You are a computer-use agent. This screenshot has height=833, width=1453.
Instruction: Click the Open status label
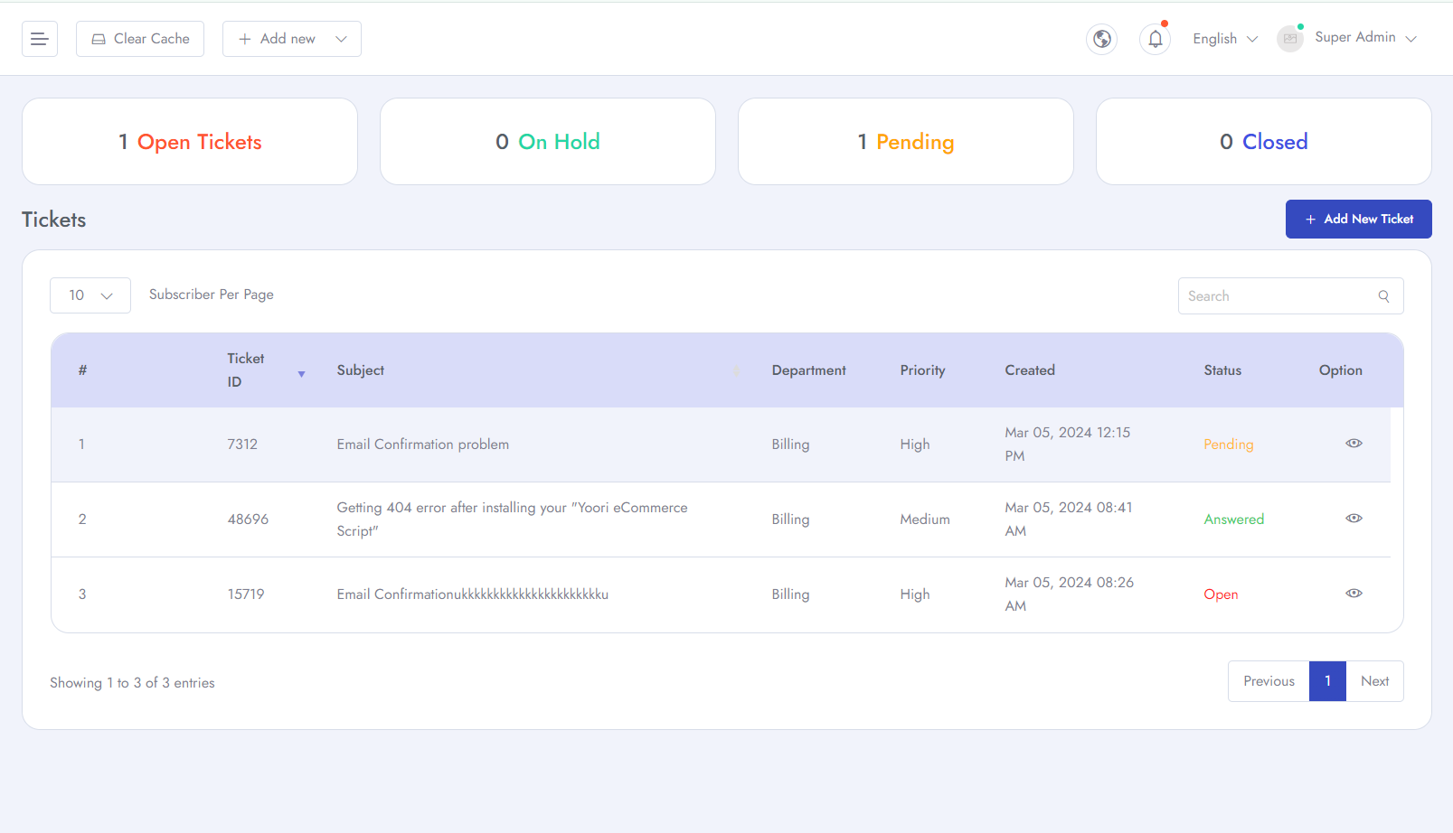coord(1221,594)
